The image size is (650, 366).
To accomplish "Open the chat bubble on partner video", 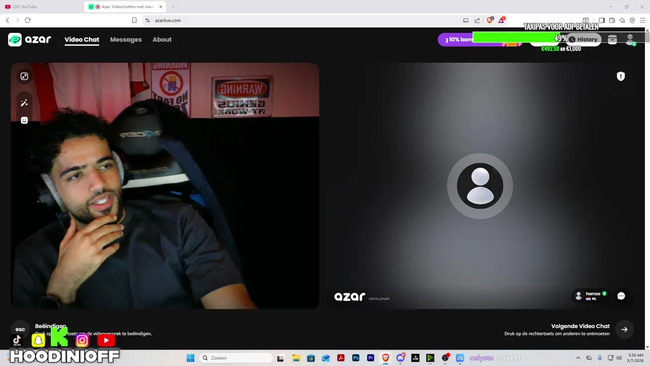I will click(x=621, y=296).
